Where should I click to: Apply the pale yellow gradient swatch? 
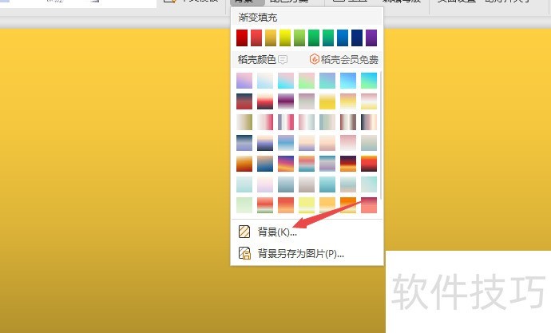point(307,204)
